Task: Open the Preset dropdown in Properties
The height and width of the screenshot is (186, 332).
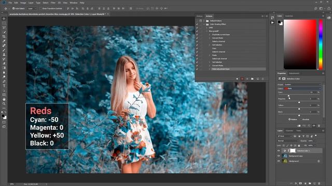Action: [302, 85]
